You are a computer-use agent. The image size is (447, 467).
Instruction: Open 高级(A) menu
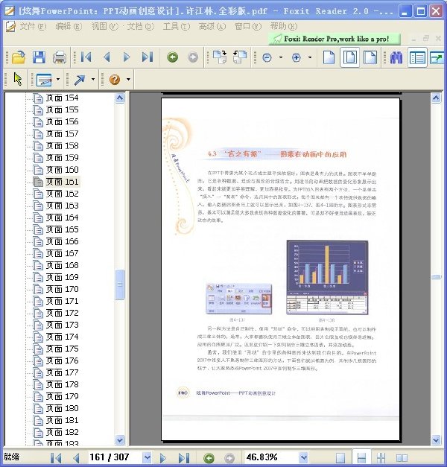212,27
